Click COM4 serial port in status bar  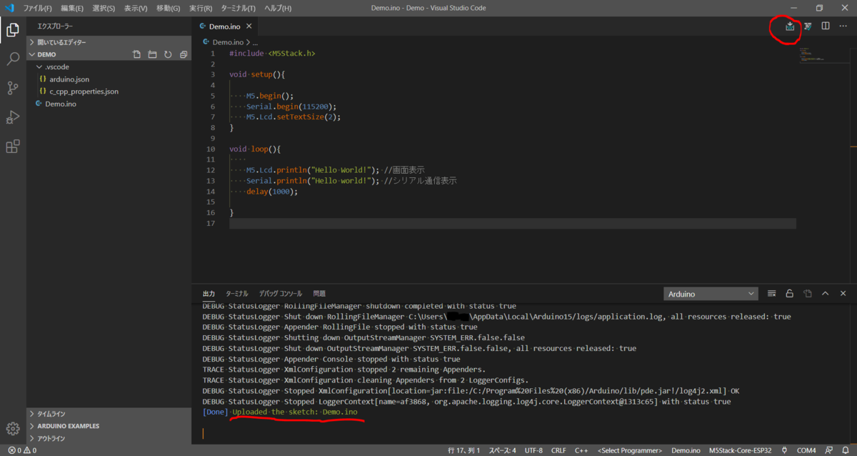[806, 450]
